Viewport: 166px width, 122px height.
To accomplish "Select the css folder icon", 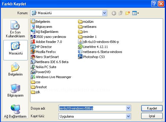I will pos(33,82).
